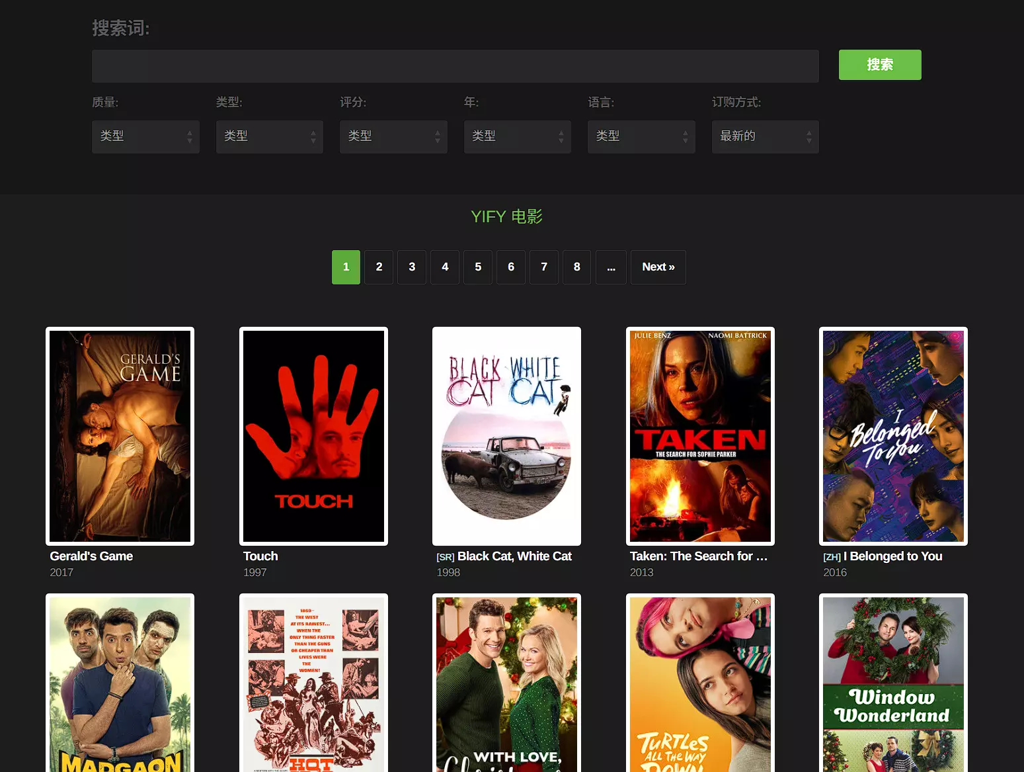Screen dimensions: 1024x772
Task: Click the Turtles All the Way Down poster
Action: tap(700, 685)
